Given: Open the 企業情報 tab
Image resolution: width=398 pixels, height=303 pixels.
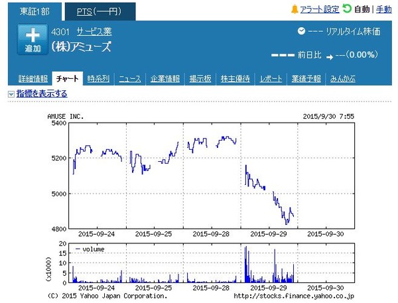Looking at the screenshot, I should pyautogui.click(x=165, y=79).
